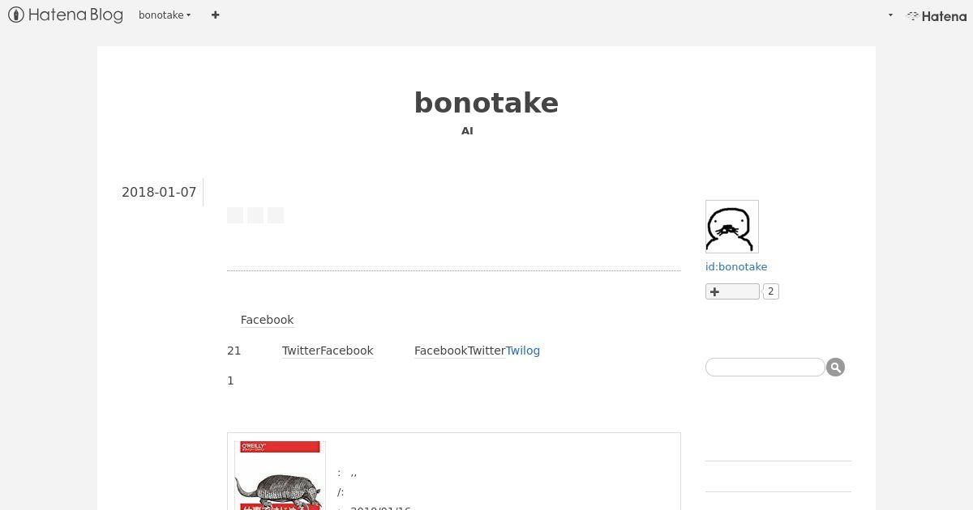Subscribe using the plus reader button
This screenshot has width=973, height=510.
(732, 291)
